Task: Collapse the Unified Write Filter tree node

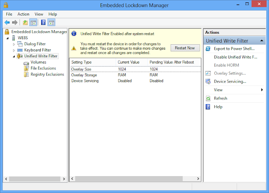Action: (14, 56)
